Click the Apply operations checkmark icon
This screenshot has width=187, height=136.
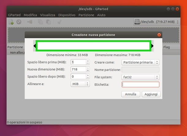point(59,22)
